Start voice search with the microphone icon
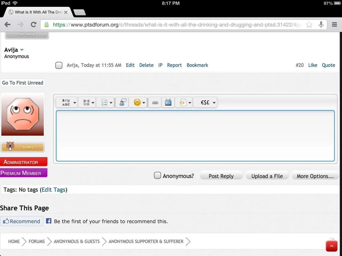Image resolution: width=342 pixels, height=256 pixels. click(321, 24)
